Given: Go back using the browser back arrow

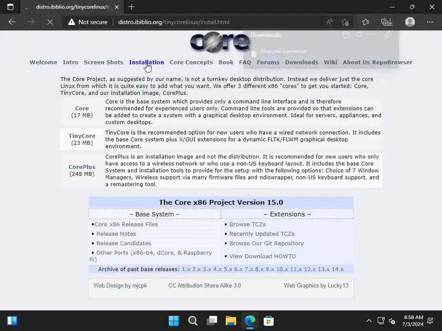Looking at the screenshot, I should pyautogui.click(x=12, y=22).
